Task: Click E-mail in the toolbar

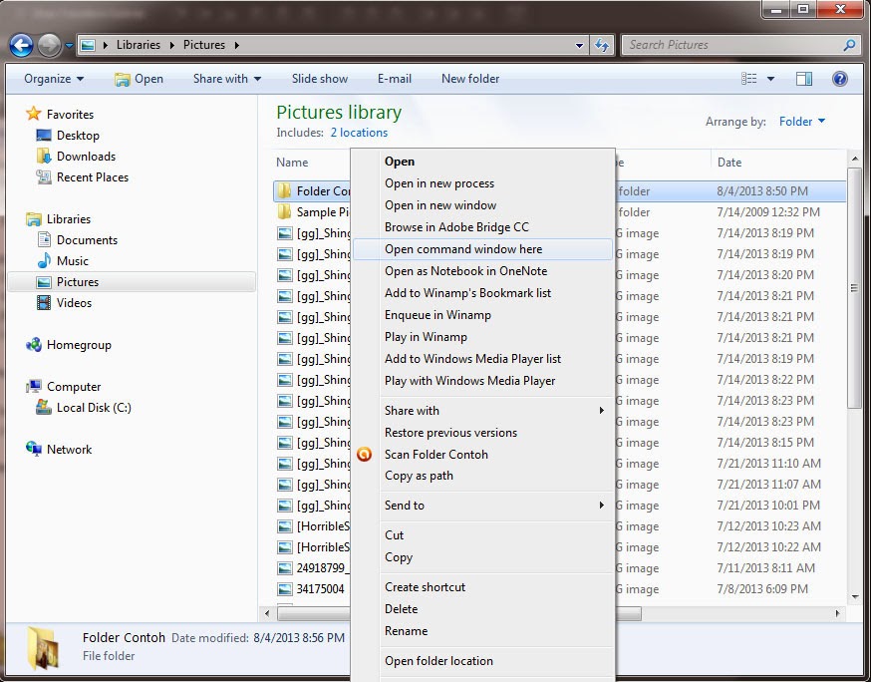Action: point(395,79)
